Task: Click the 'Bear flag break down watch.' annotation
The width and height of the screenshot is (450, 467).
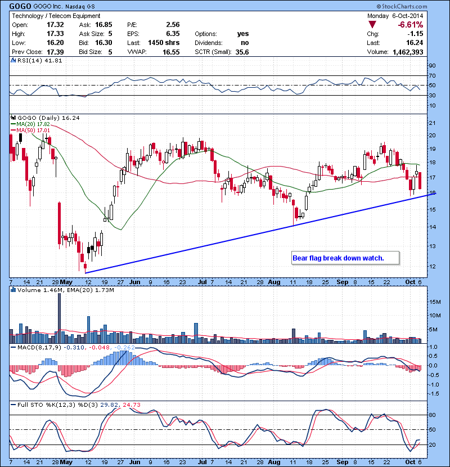Action: click(x=345, y=258)
